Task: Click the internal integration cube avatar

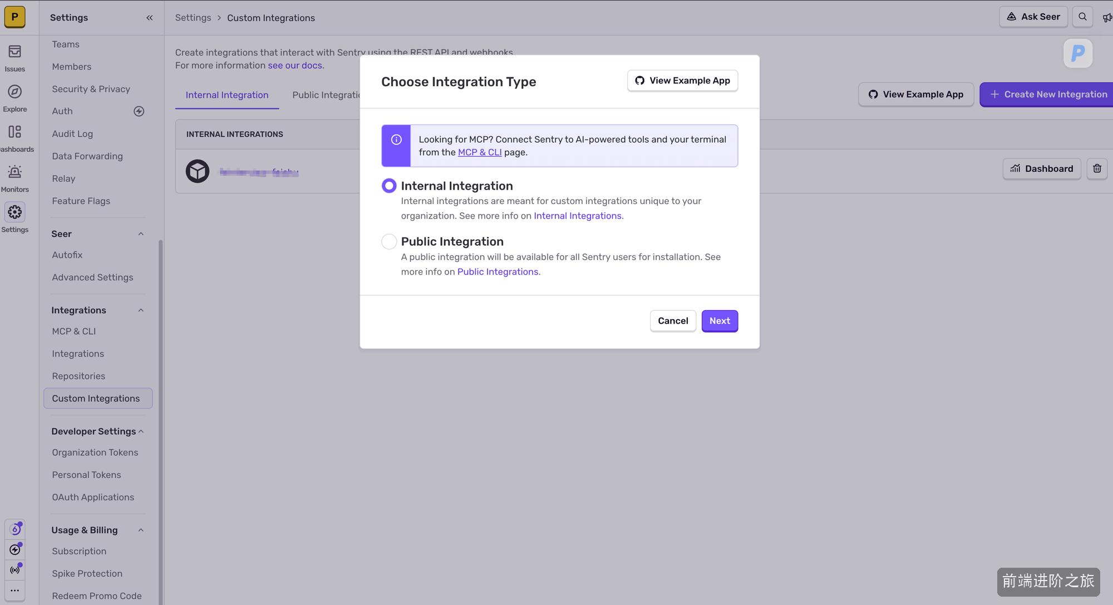Action: click(198, 171)
